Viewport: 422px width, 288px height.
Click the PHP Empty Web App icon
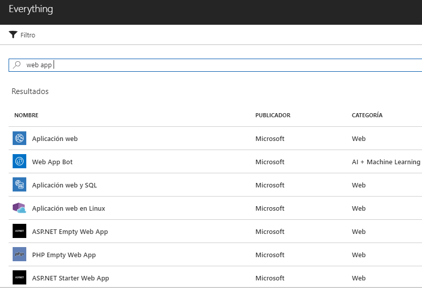pyautogui.click(x=19, y=254)
